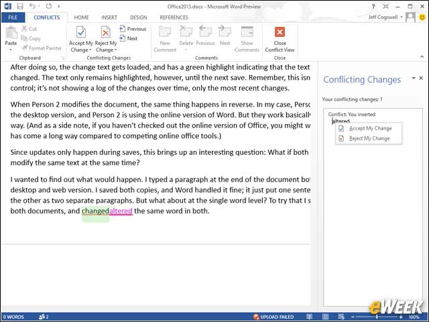Click the zoom out minus button
The width and height of the screenshot is (429, 322).
[x=353, y=317]
